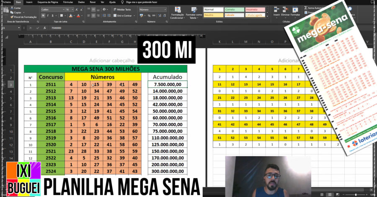Toggle bold N formatting button
The height and width of the screenshot is (197, 377).
[43, 16]
